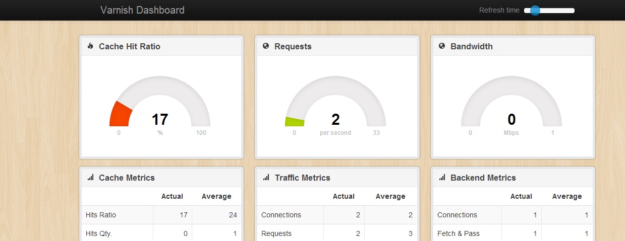
Task: Click the Actual column header in Cache Metrics
Action: [x=172, y=196]
